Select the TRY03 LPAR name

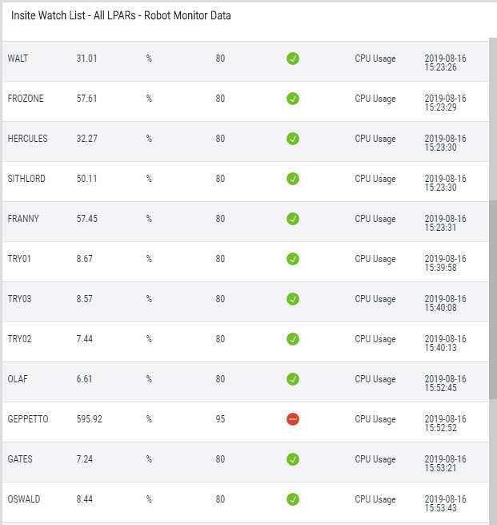(19, 299)
